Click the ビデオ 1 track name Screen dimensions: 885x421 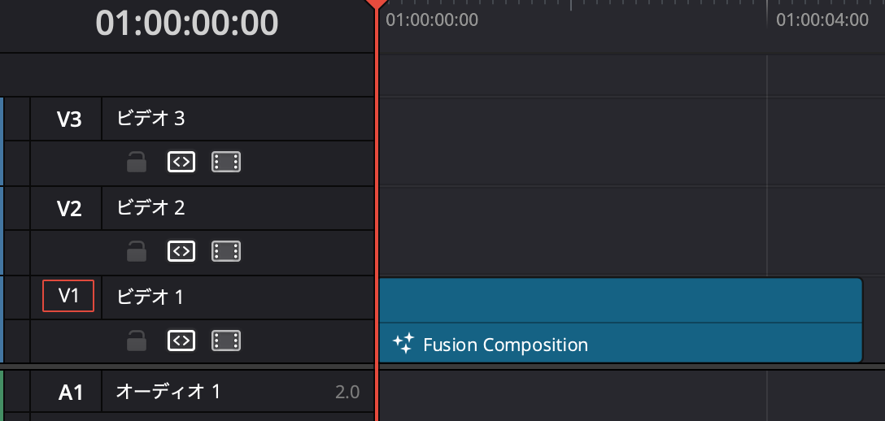pyautogui.click(x=151, y=297)
